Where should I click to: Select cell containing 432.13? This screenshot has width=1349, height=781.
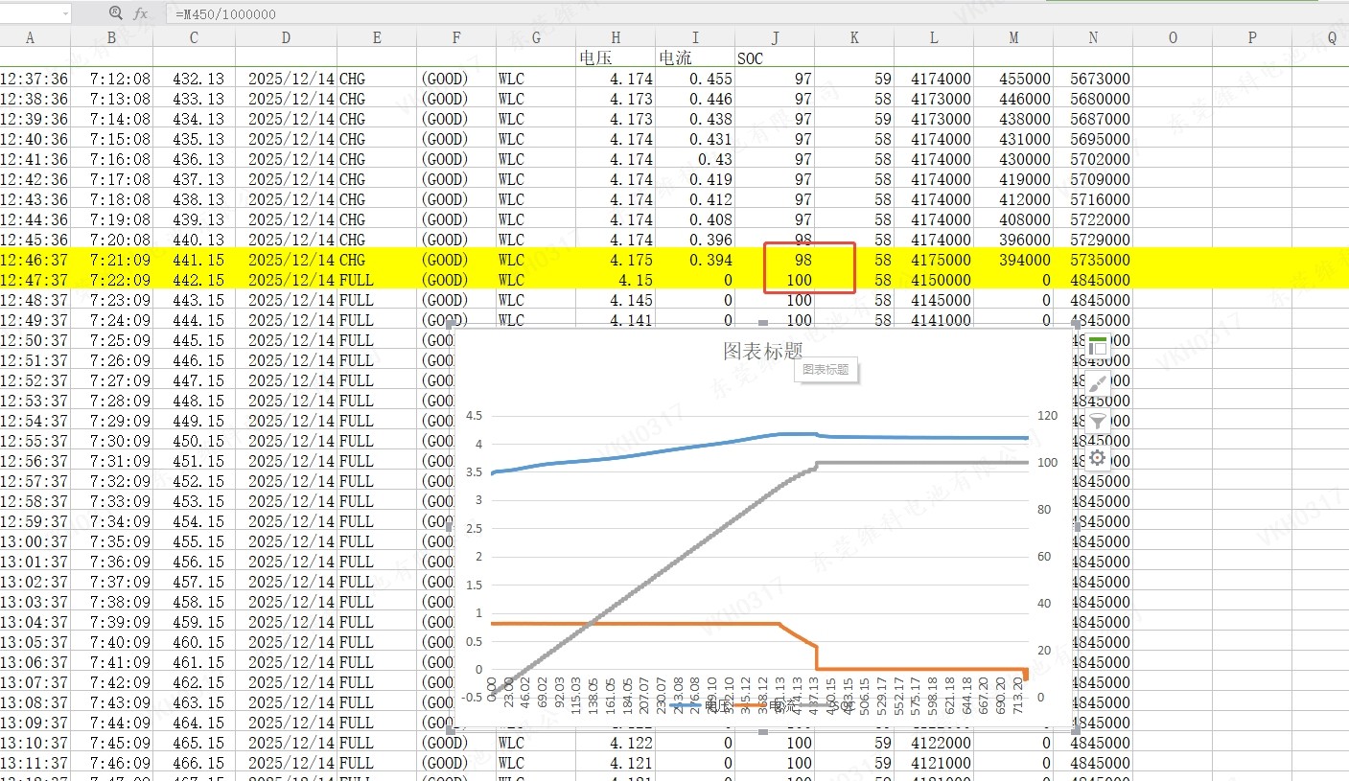(x=194, y=79)
